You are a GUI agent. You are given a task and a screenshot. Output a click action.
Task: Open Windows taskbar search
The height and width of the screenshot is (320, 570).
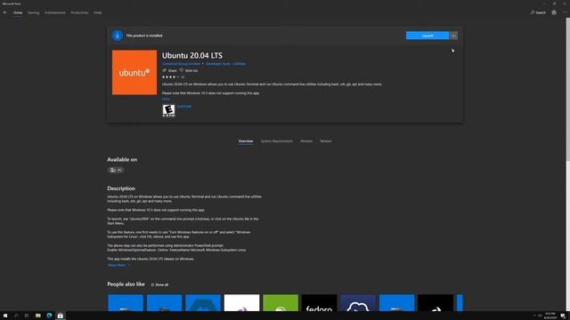point(16,316)
